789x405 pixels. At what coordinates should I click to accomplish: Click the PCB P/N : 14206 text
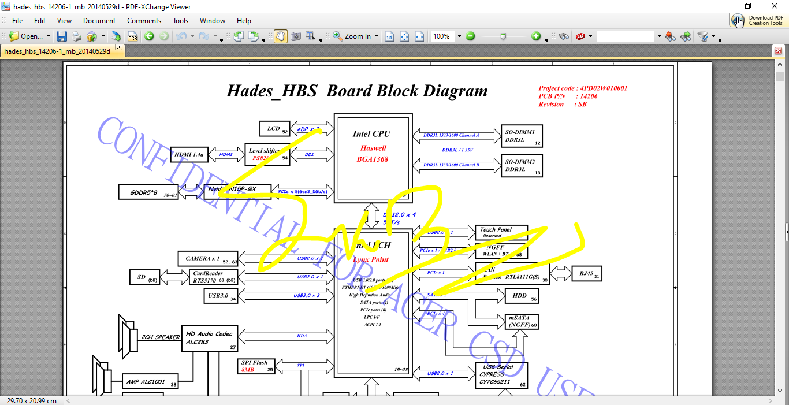(568, 96)
